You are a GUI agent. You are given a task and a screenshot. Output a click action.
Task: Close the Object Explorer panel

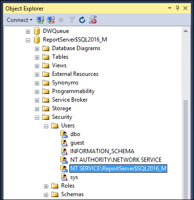185,8
